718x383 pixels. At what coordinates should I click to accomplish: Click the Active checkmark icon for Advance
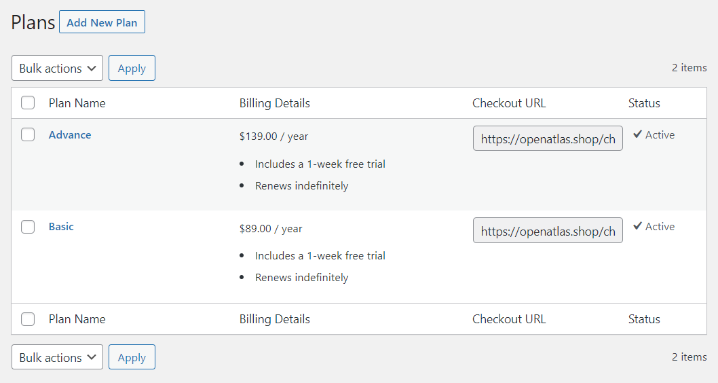coord(637,134)
